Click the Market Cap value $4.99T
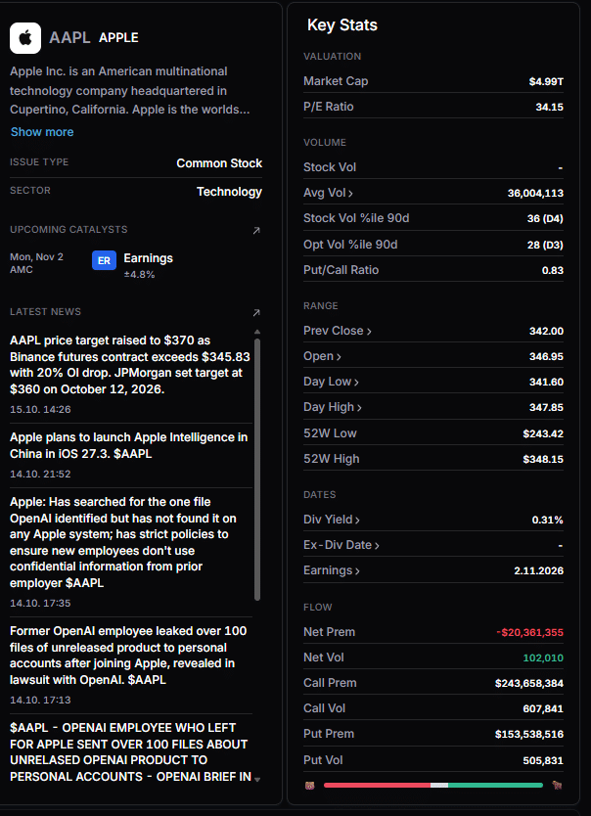 tap(546, 82)
